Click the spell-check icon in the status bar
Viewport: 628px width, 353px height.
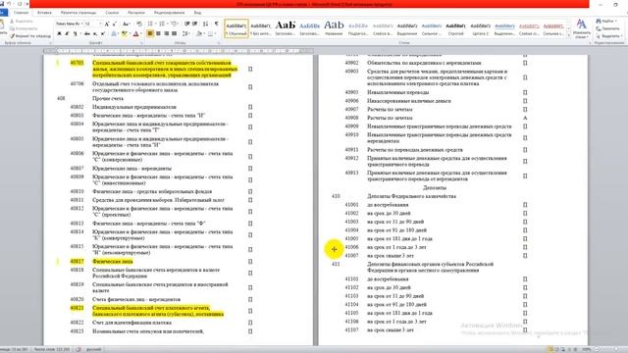coord(78,349)
